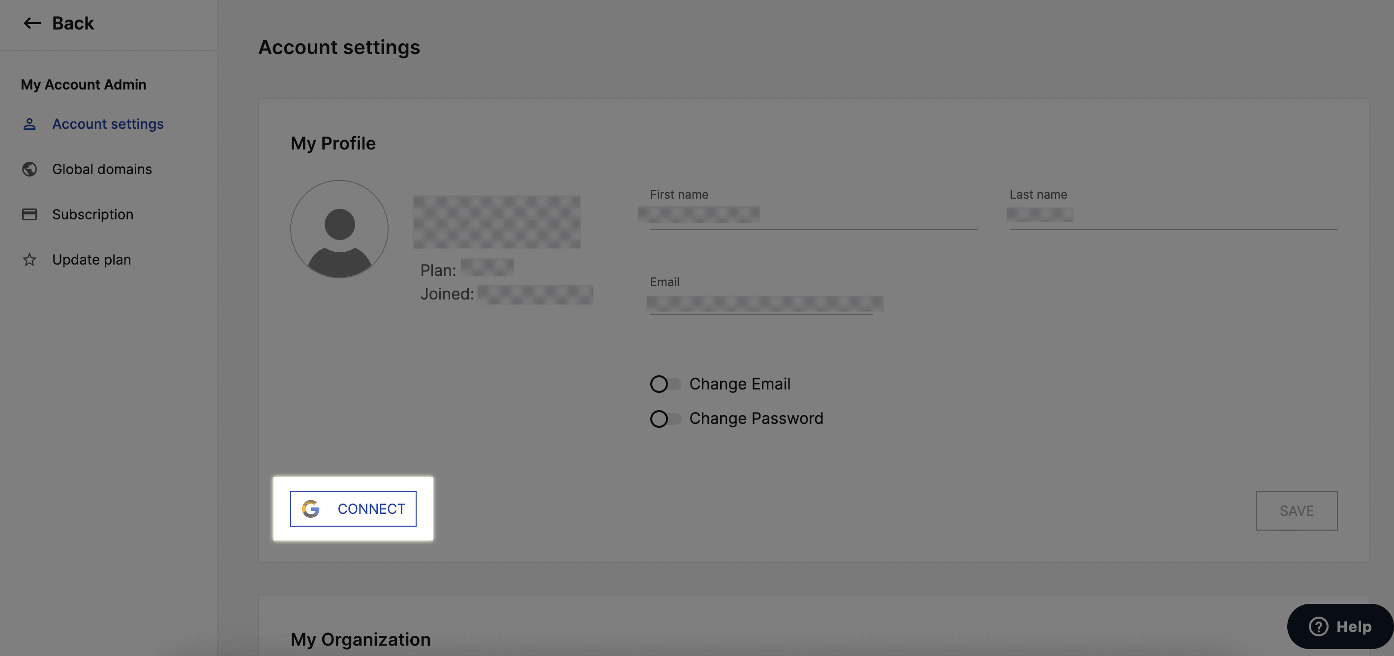
Task: Click the Google G logo icon
Action: 310,509
